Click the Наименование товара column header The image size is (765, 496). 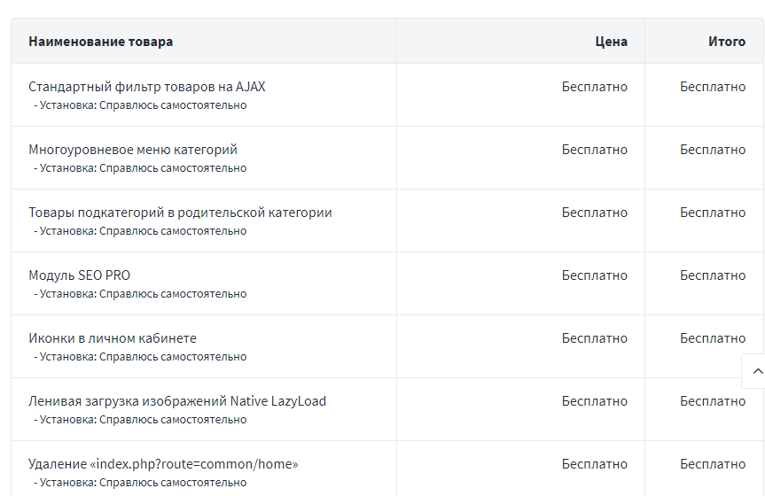100,42
